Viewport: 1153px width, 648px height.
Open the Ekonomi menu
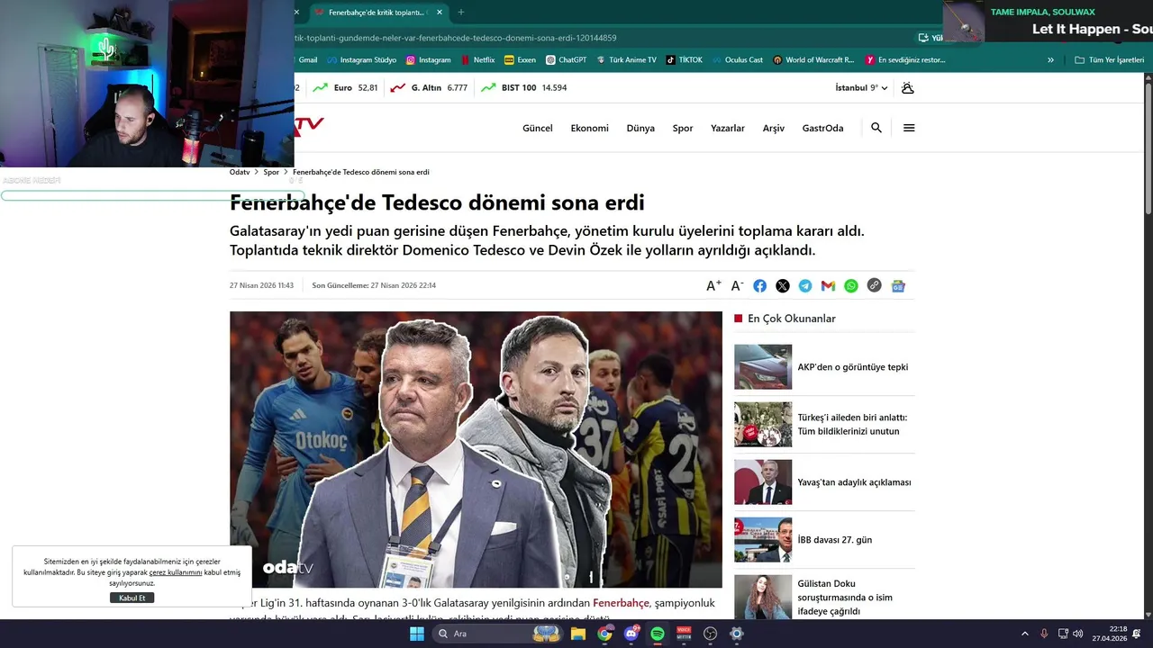pos(589,128)
